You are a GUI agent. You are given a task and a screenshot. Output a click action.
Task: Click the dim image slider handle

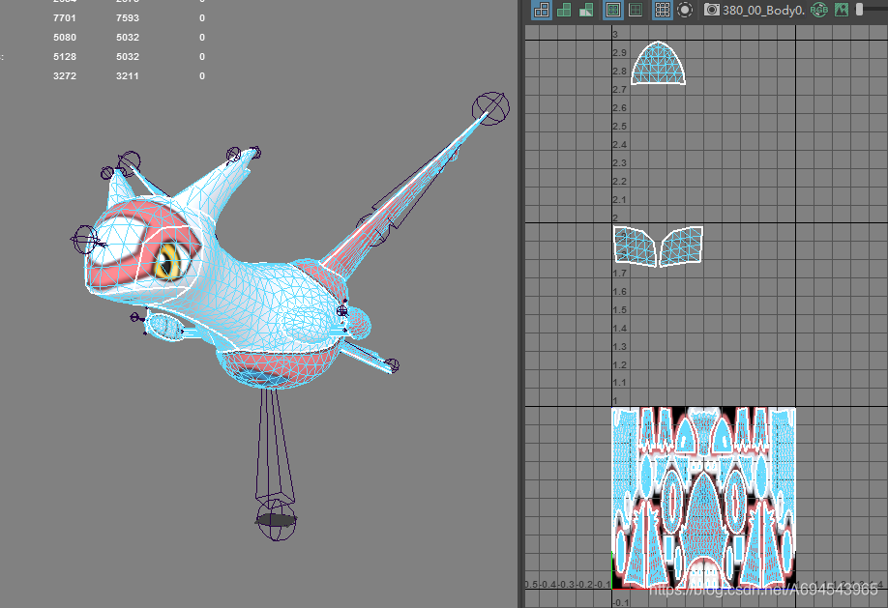coord(860,9)
